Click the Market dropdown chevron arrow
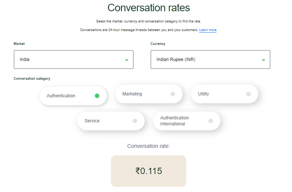The image size is (292, 192). pyautogui.click(x=127, y=60)
